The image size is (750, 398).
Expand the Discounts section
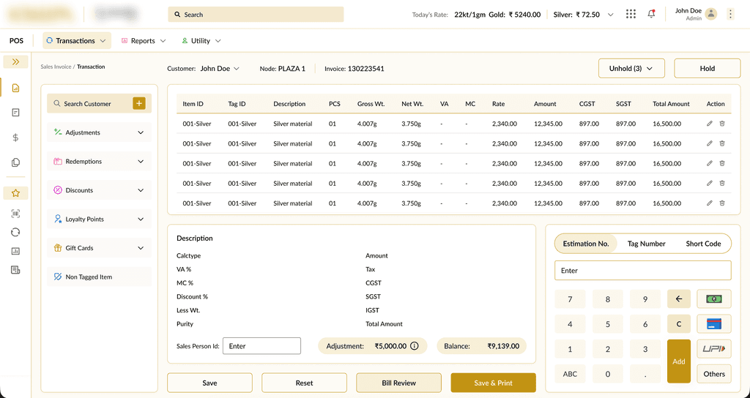[x=99, y=190]
